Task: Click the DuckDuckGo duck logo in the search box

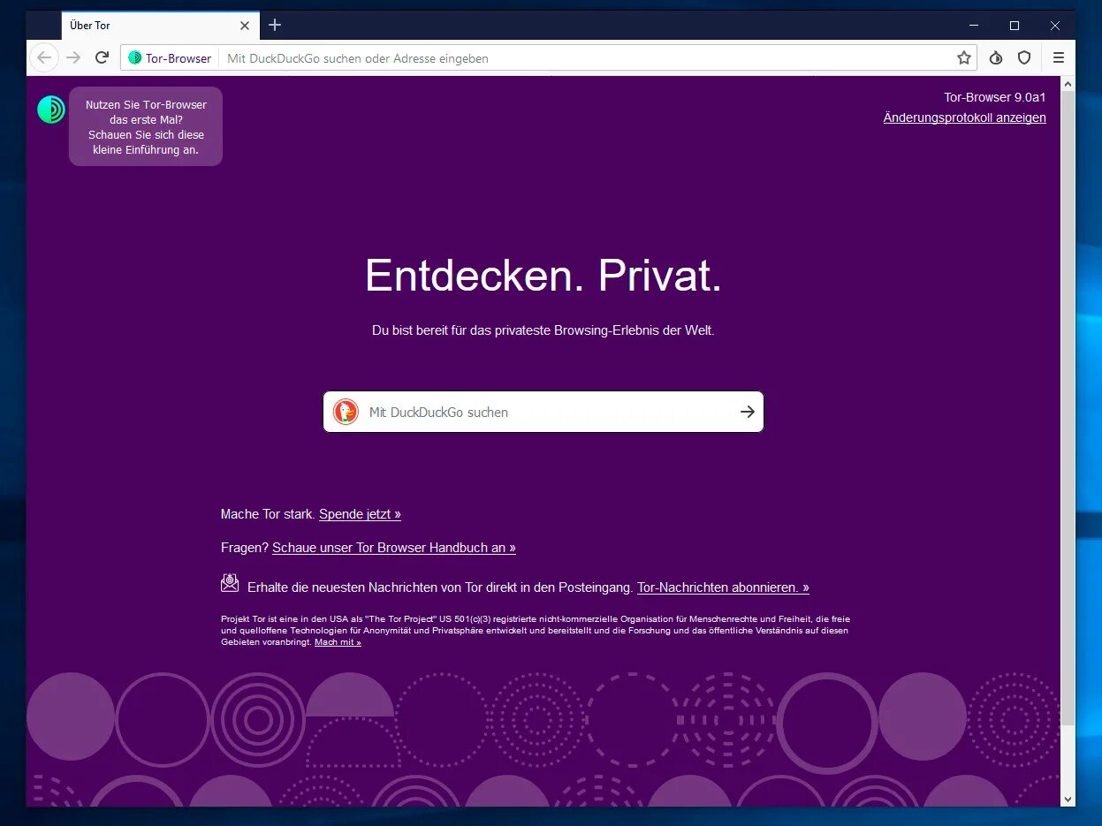Action: [346, 412]
